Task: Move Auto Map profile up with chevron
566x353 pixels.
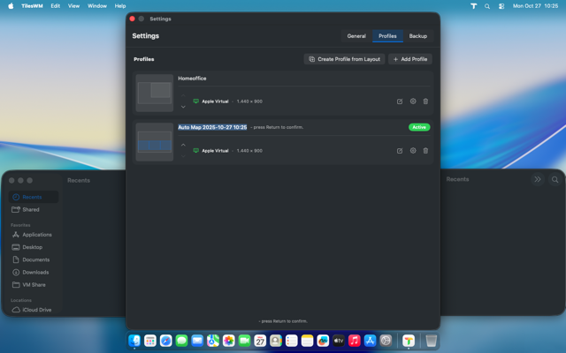Action: (x=183, y=145)
